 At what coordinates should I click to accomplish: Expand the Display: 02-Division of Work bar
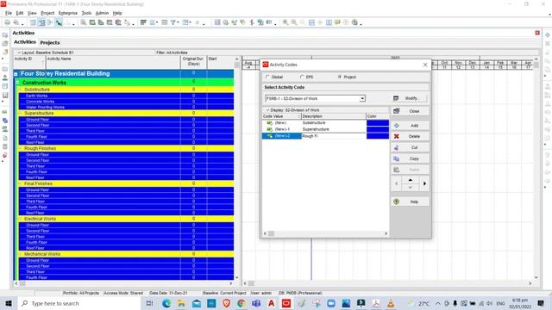[x=326, y=110]
